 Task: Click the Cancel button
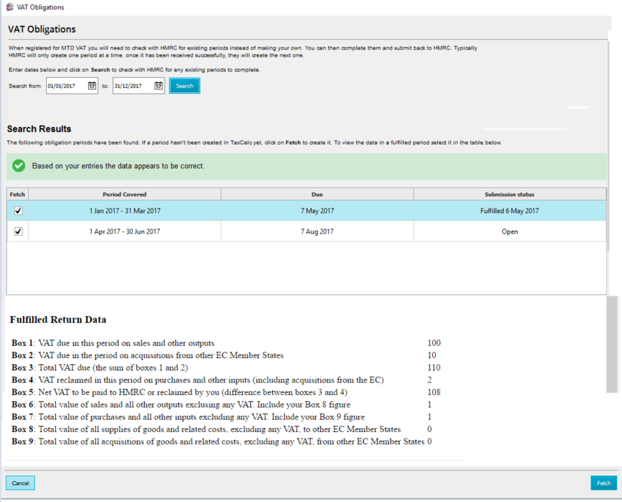[20, 483]
